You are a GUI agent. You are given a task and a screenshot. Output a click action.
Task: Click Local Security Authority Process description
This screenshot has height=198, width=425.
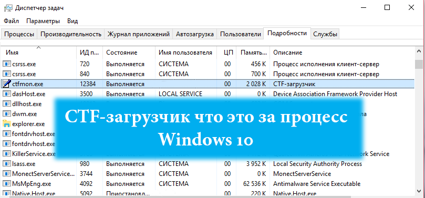point(317,164)
